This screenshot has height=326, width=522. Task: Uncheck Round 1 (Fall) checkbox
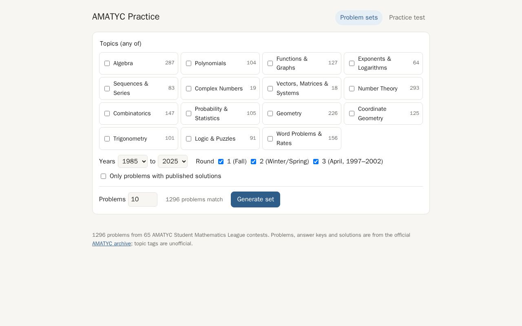click(221, 161)
